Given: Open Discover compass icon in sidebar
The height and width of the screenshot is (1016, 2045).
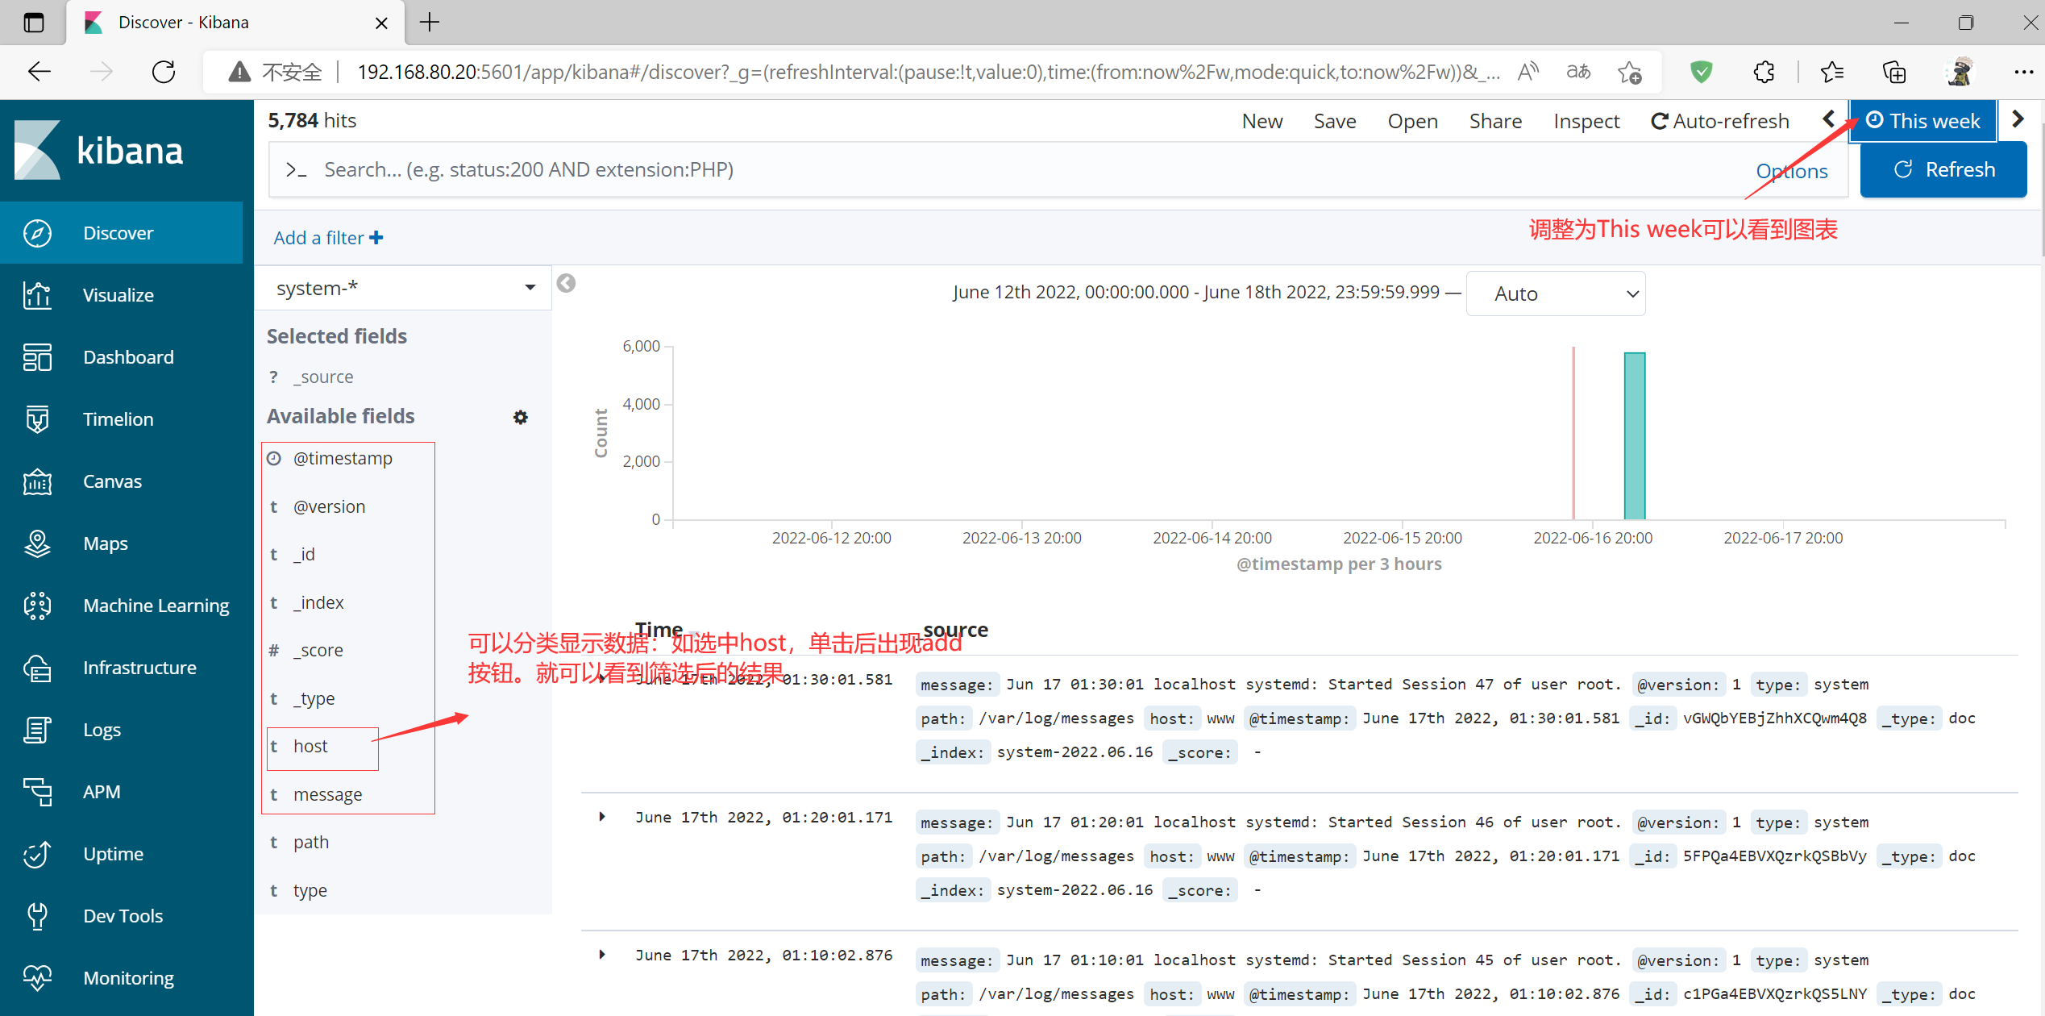Looking at the screenshot, I should 37,233.
